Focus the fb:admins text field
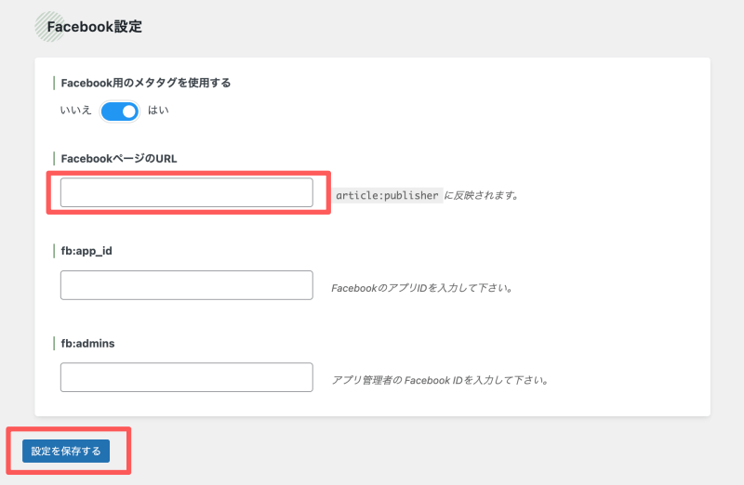Screen dimensions: 744x485 [187, 377]
